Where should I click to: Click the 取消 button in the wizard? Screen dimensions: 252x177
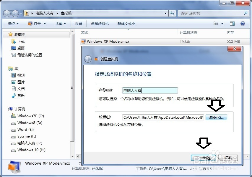click(x=228, y=158)
